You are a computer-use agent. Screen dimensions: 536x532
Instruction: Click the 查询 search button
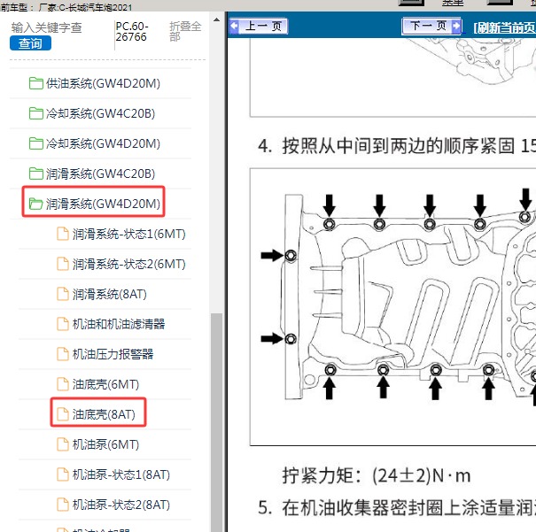(30, 43)
